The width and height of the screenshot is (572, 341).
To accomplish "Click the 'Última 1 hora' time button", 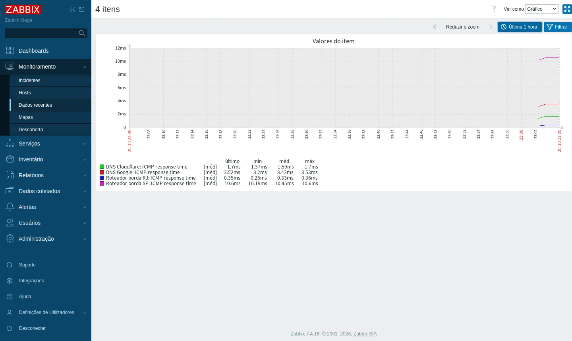I will [x=520, y=27].
